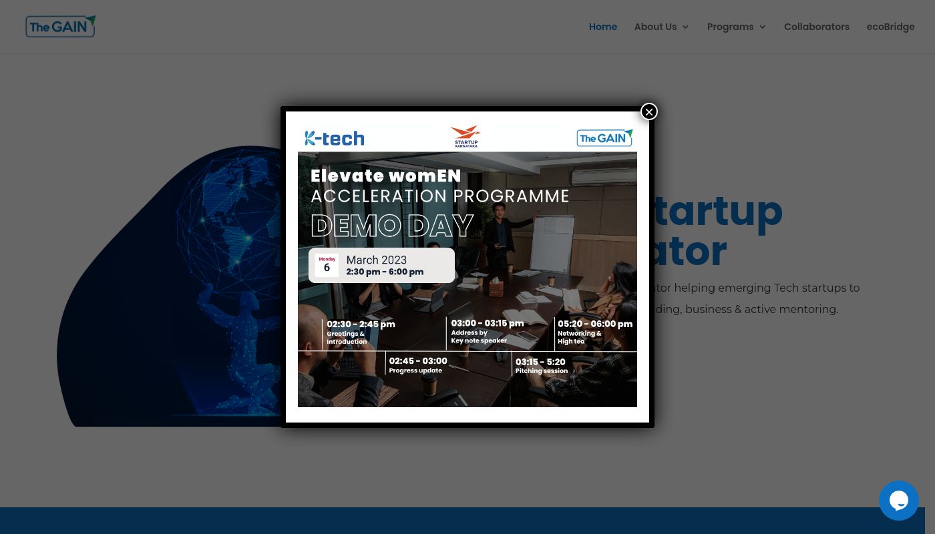This screenshot has height=534, width=935.
Task: Close the Demo Day popup
Action: click(648, 111)
